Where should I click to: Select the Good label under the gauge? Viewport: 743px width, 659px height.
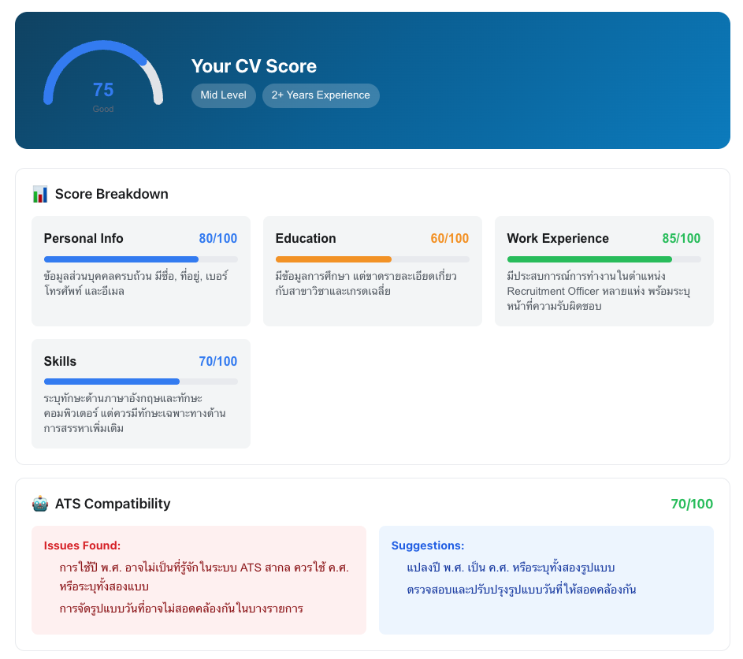point(103,109)
